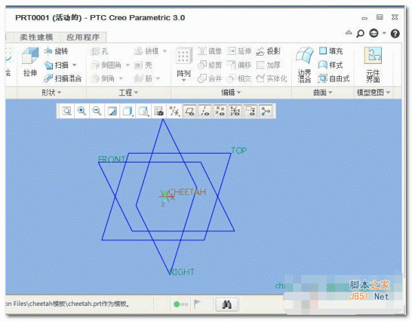The width and height of the screenshot is (412, 321).
Task: Click the flag icon in status bar
Action: (197, 305)
